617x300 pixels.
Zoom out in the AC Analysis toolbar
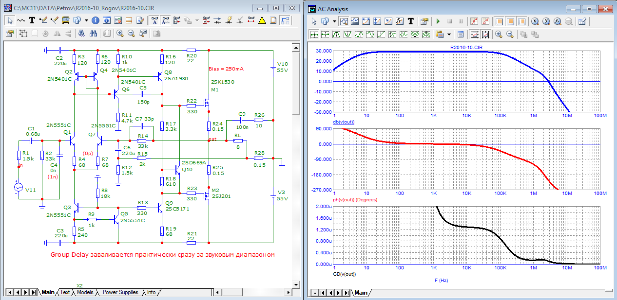510,34
